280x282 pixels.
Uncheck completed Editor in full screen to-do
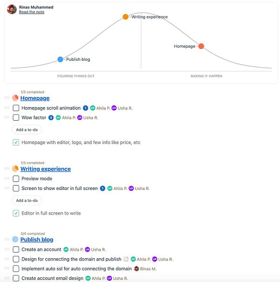click(16, 213)
